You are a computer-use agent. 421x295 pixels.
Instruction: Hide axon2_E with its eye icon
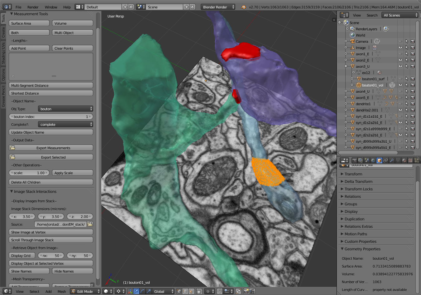[x=400, y=60]
